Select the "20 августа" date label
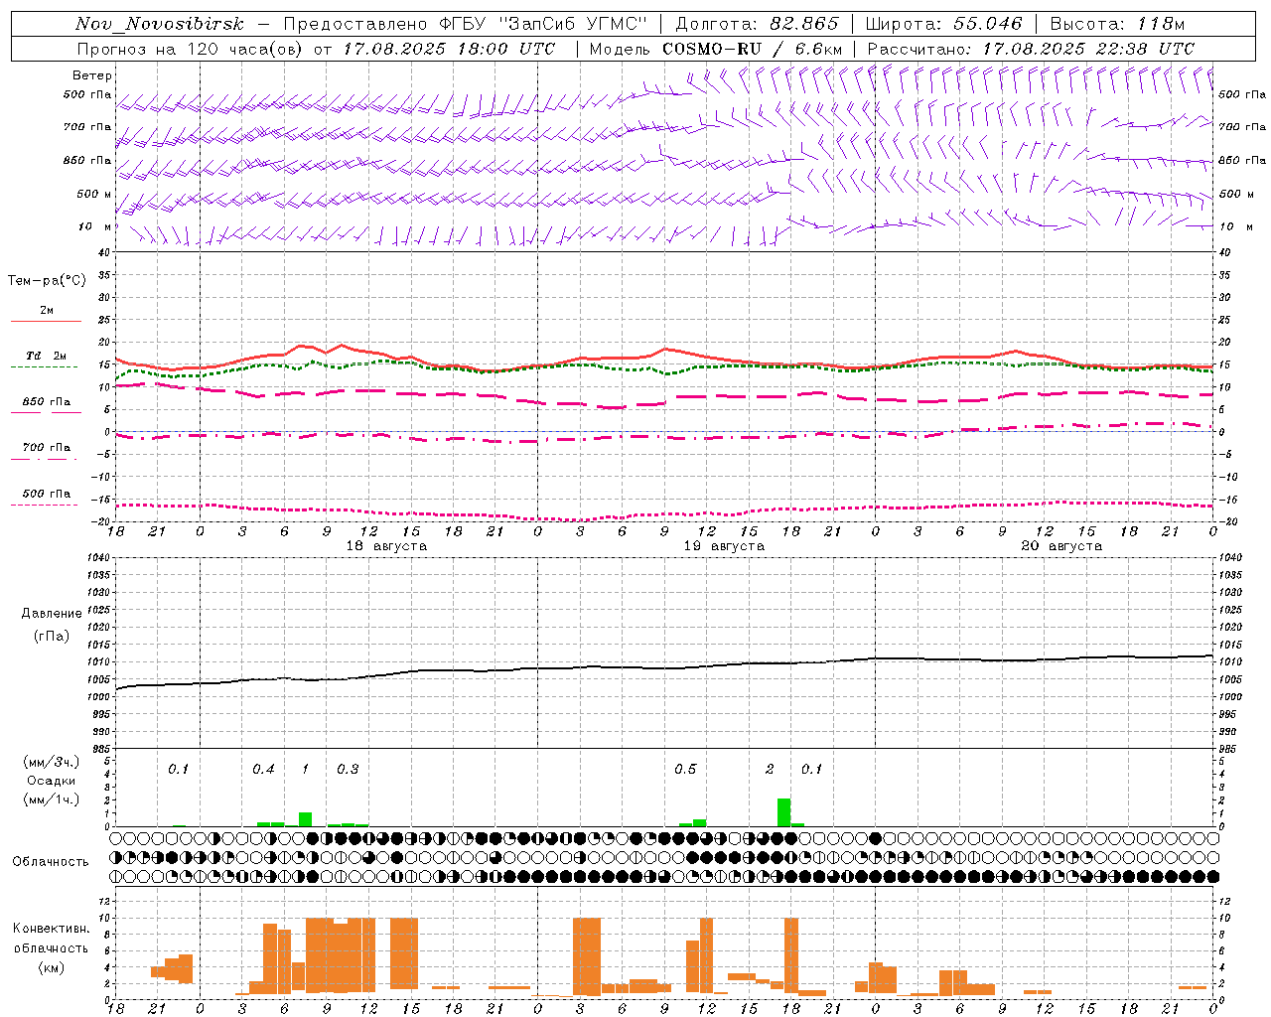This screenshot has width=1271, height=1017. tap(1061, 546)
